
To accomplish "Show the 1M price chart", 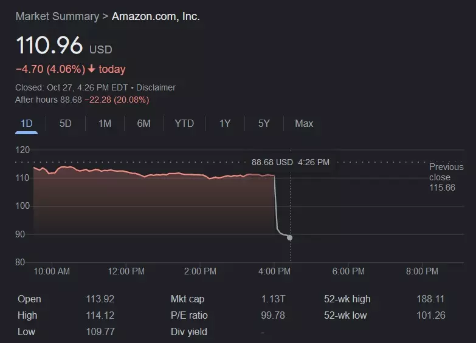I will [x=105, y=123].
